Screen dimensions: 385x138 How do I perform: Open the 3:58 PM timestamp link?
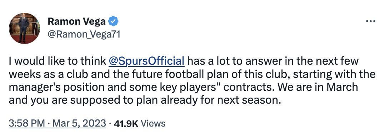point(27,123)
